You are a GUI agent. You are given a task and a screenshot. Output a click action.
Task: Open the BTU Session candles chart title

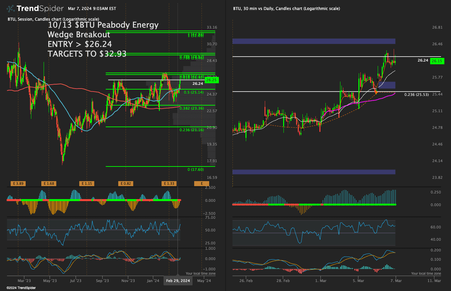click(53, 19)
